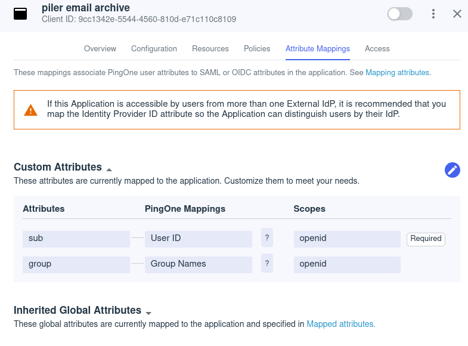Viewport: 468px width, 346px height.
Task: Open the Mapped attributes link
Action: [x=340, y=325]
